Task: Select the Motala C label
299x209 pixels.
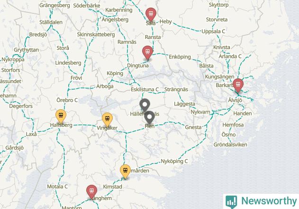Action: (x=57, y=186)
